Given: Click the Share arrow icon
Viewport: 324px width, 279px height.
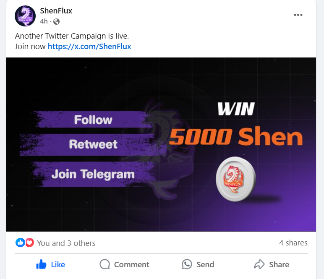Looking at the screenshot, I should coord(259,264).
